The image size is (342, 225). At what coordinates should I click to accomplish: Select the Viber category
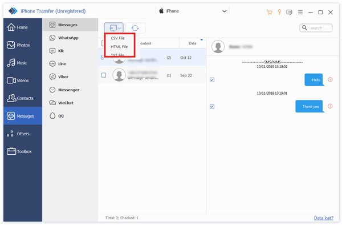[70, 77]
